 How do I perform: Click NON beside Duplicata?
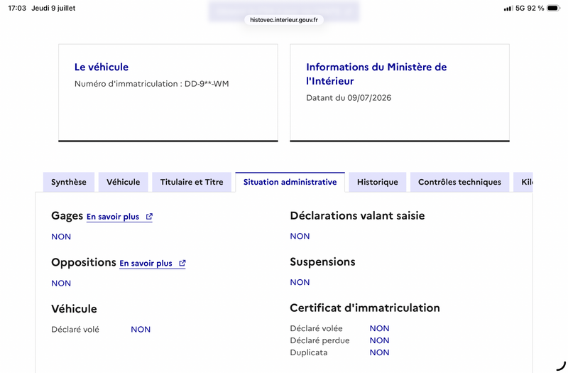[379, 352]
